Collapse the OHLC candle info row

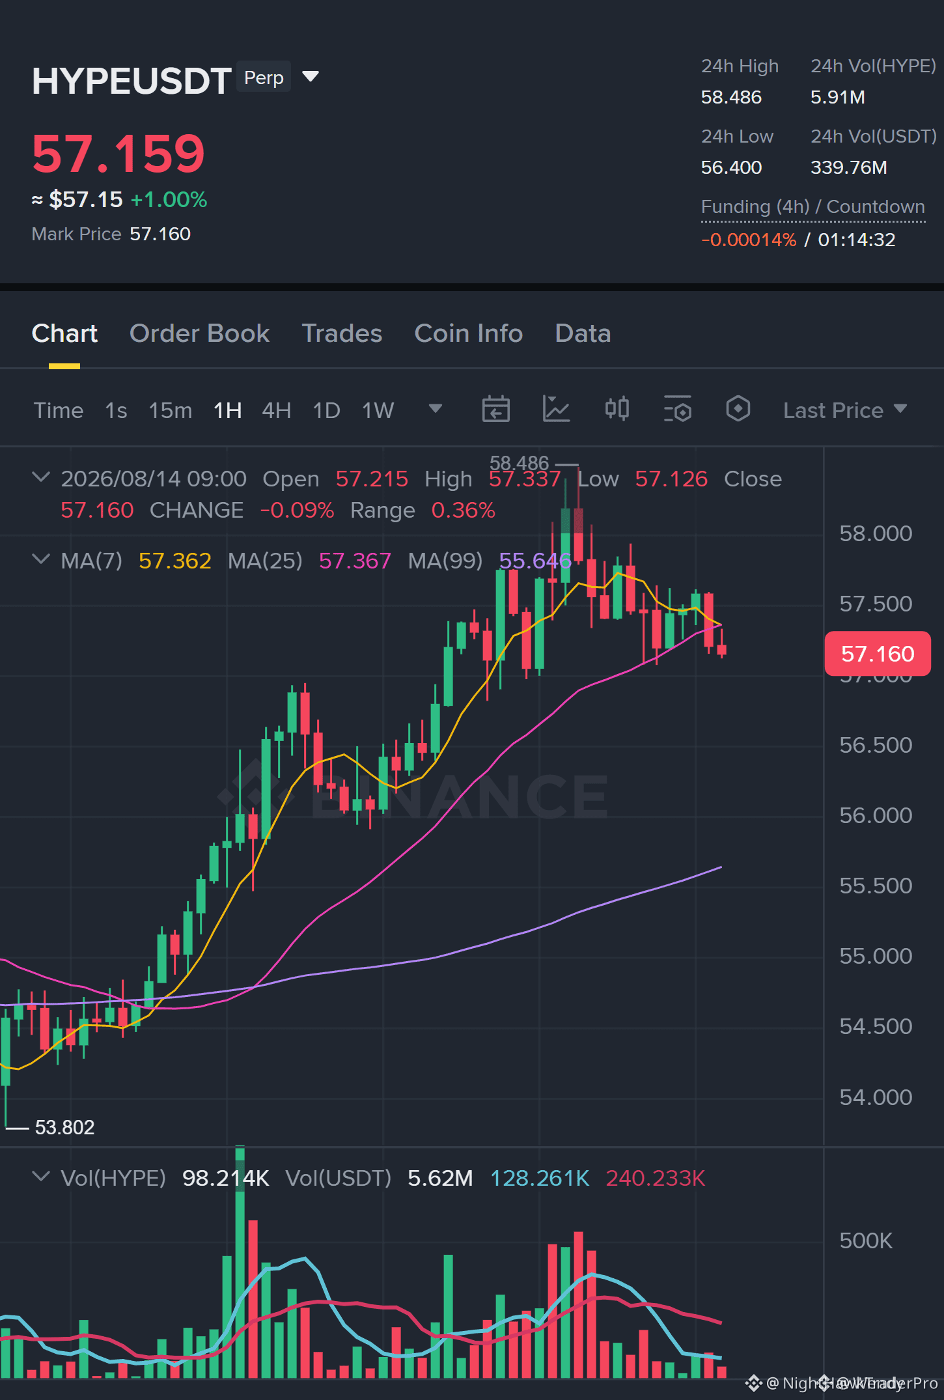click(x=40, y=477)
